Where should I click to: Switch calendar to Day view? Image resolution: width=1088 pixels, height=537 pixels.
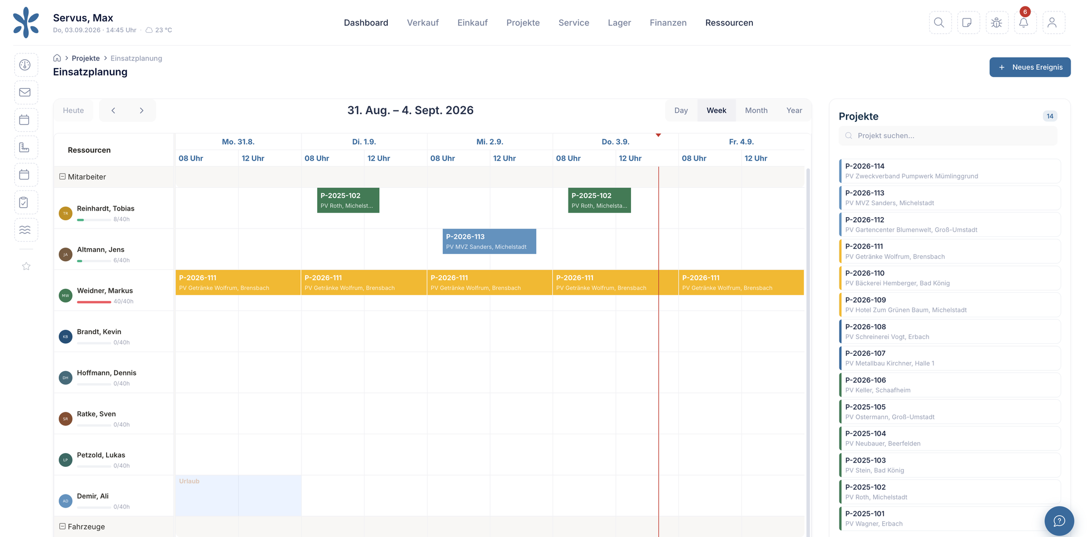click(681, 110)
